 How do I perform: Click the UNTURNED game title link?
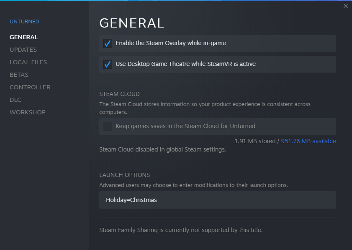click(x=24, y=22)
